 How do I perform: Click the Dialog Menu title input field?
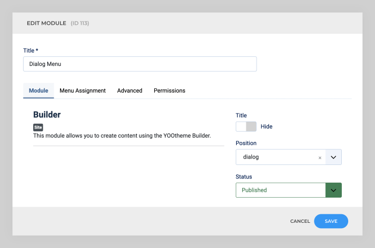[140, 64]
